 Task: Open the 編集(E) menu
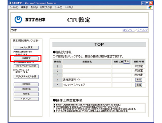(x=24, y=7)
